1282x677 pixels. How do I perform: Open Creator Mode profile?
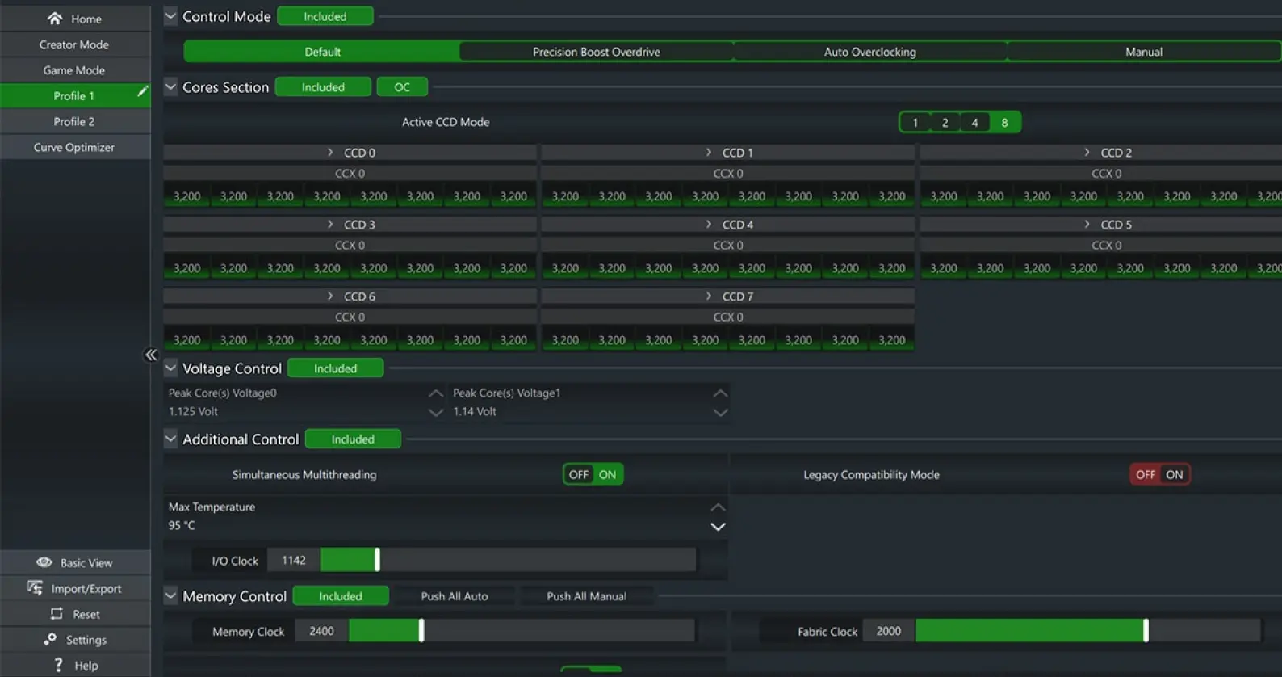click(x=74, y=44)
